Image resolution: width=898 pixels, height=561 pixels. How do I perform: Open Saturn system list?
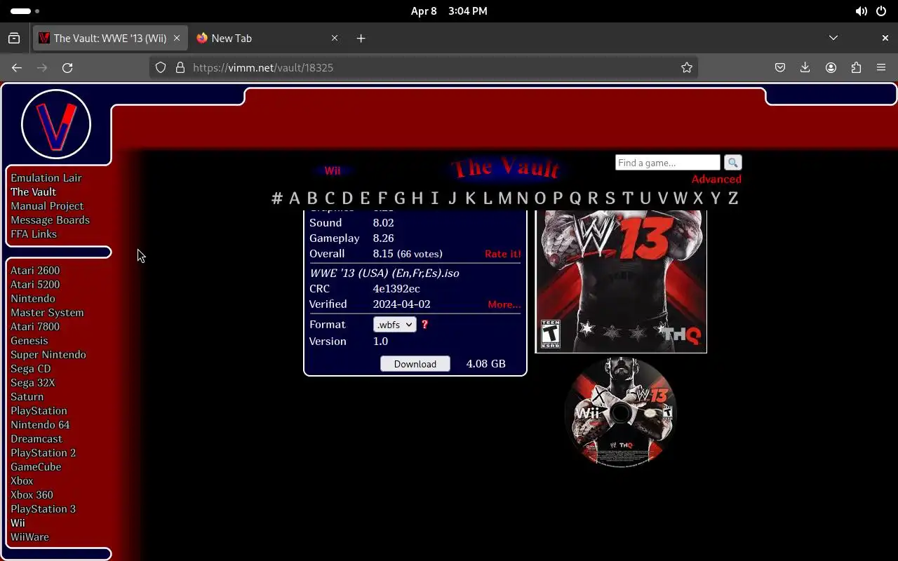tap(27, 397)
